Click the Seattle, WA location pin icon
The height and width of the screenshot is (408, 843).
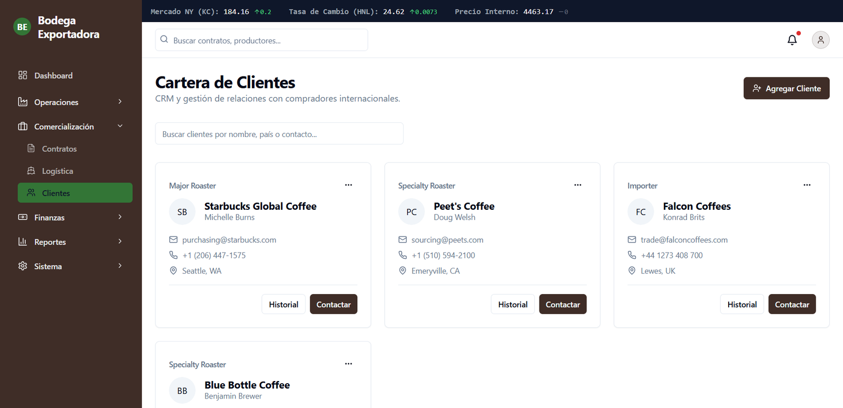click(173, 270)
